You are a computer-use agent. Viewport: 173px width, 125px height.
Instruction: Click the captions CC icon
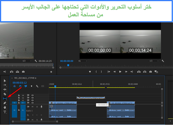click(x=43, y=86)
